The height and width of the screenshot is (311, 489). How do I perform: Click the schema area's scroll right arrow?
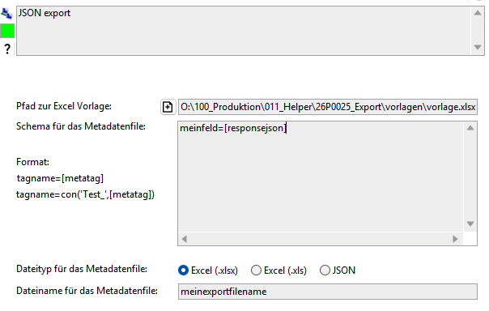tap(455, 239)
